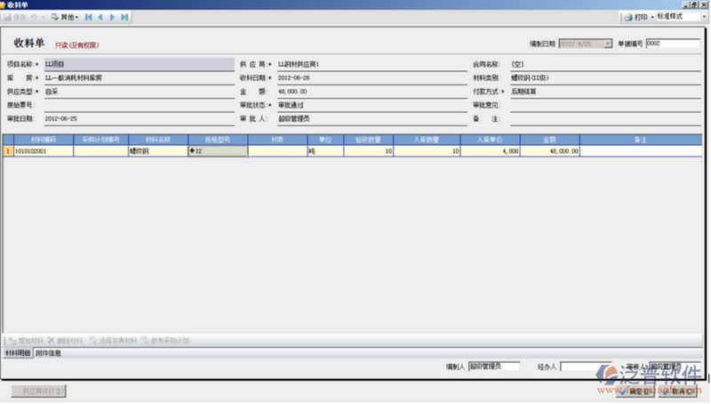The width and height of the screenshot is (711, 404).
Task: Switch to the 附件信息 tab
Action: tap(48, 353)
